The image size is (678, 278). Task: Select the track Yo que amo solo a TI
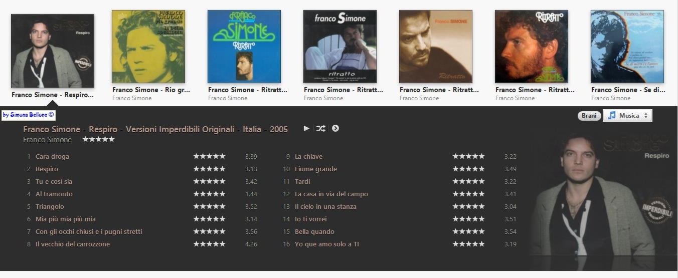click(327, 244)
